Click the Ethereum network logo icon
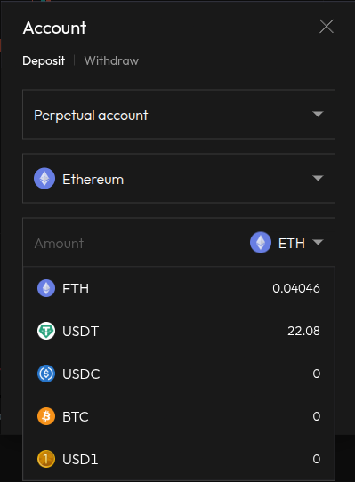 pos(44,178)
